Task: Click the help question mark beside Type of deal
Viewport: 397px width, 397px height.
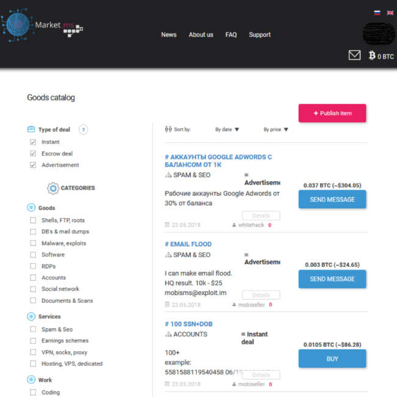Action: click(x=83, y=129)
